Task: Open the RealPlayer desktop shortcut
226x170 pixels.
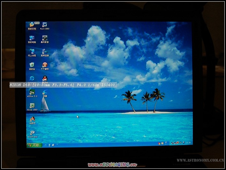Action: [32, 133]
